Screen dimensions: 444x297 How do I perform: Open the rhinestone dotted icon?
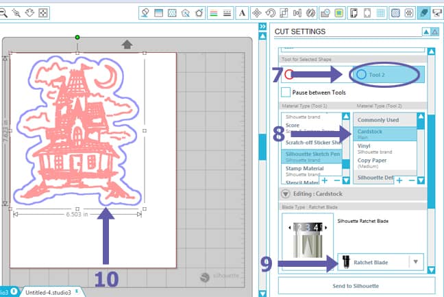point(409,13)
